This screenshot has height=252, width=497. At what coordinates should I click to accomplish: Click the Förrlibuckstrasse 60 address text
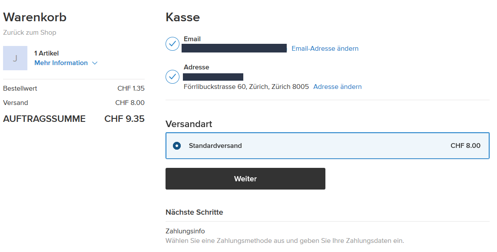[246, 87]
